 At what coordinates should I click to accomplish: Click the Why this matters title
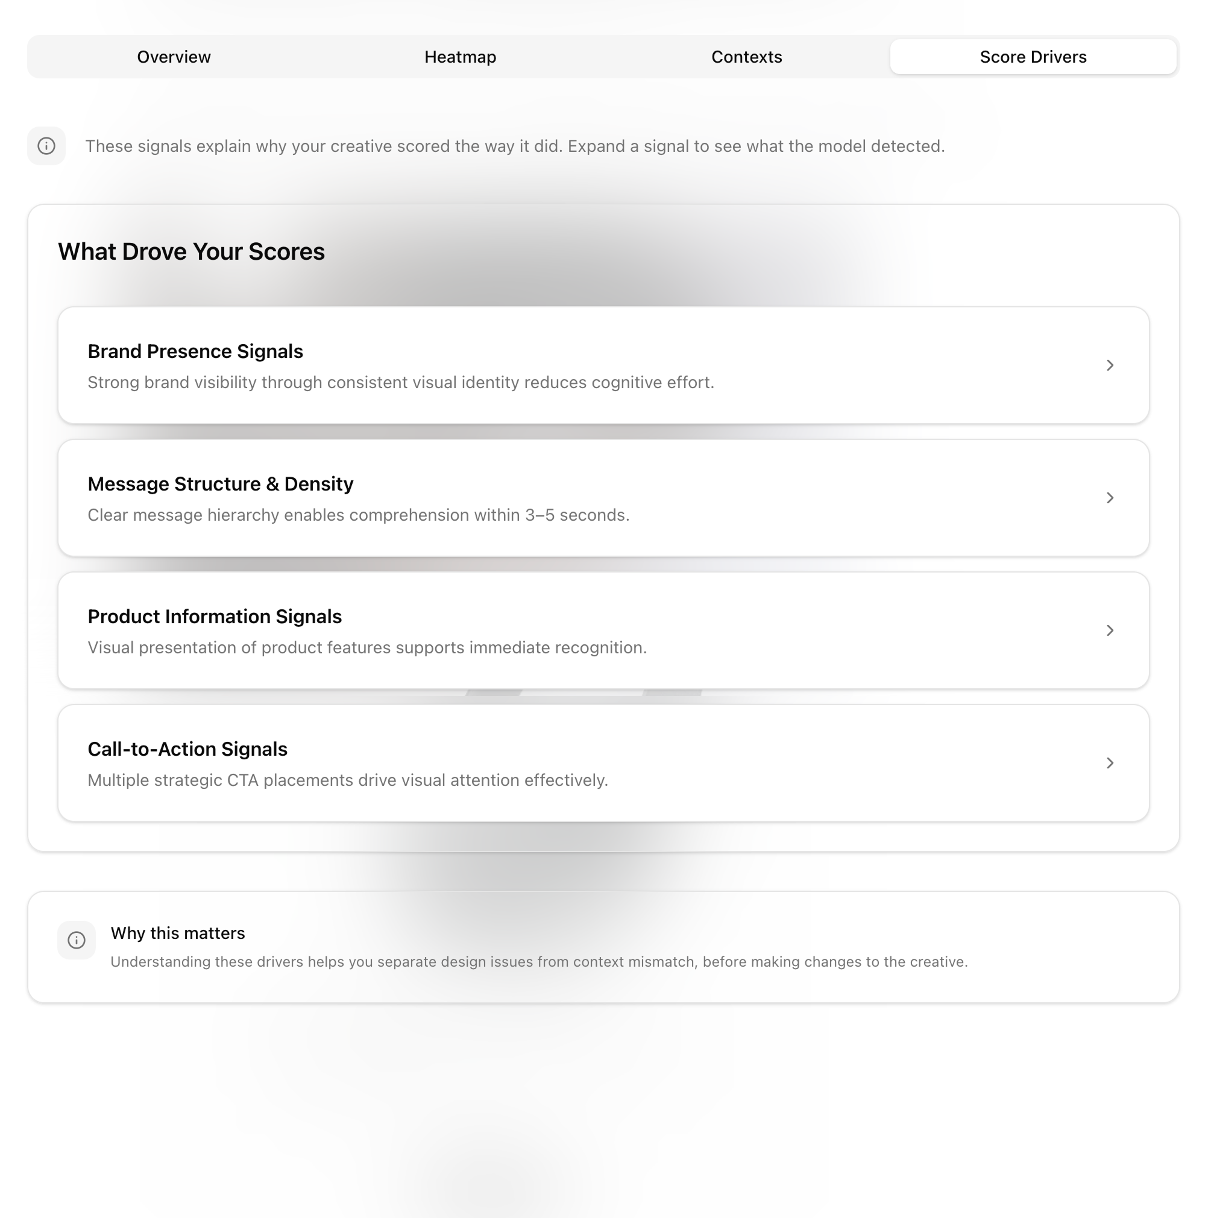pos(178,933)
